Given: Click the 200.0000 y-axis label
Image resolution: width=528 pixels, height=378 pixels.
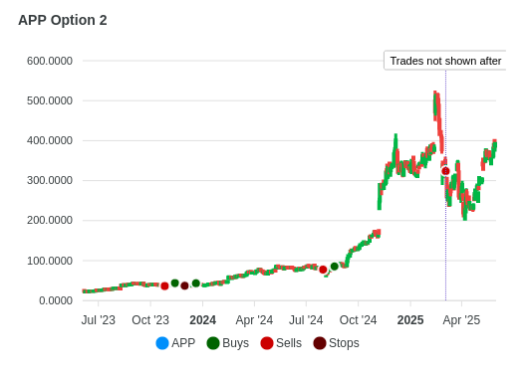Looking at the screenshot, I should [50, 220].
